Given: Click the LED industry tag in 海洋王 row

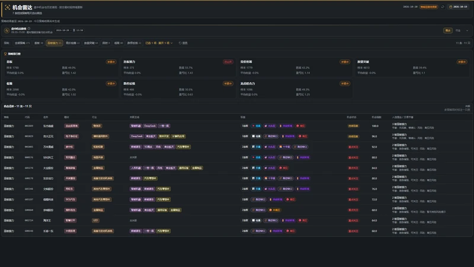Looking at the screenshot, I should point(95,220).
